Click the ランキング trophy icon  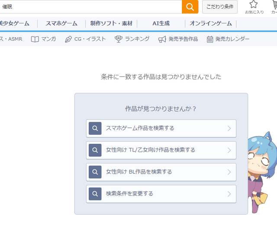(119, 39)
